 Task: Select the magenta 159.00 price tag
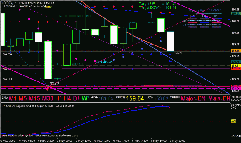(236, 88)
